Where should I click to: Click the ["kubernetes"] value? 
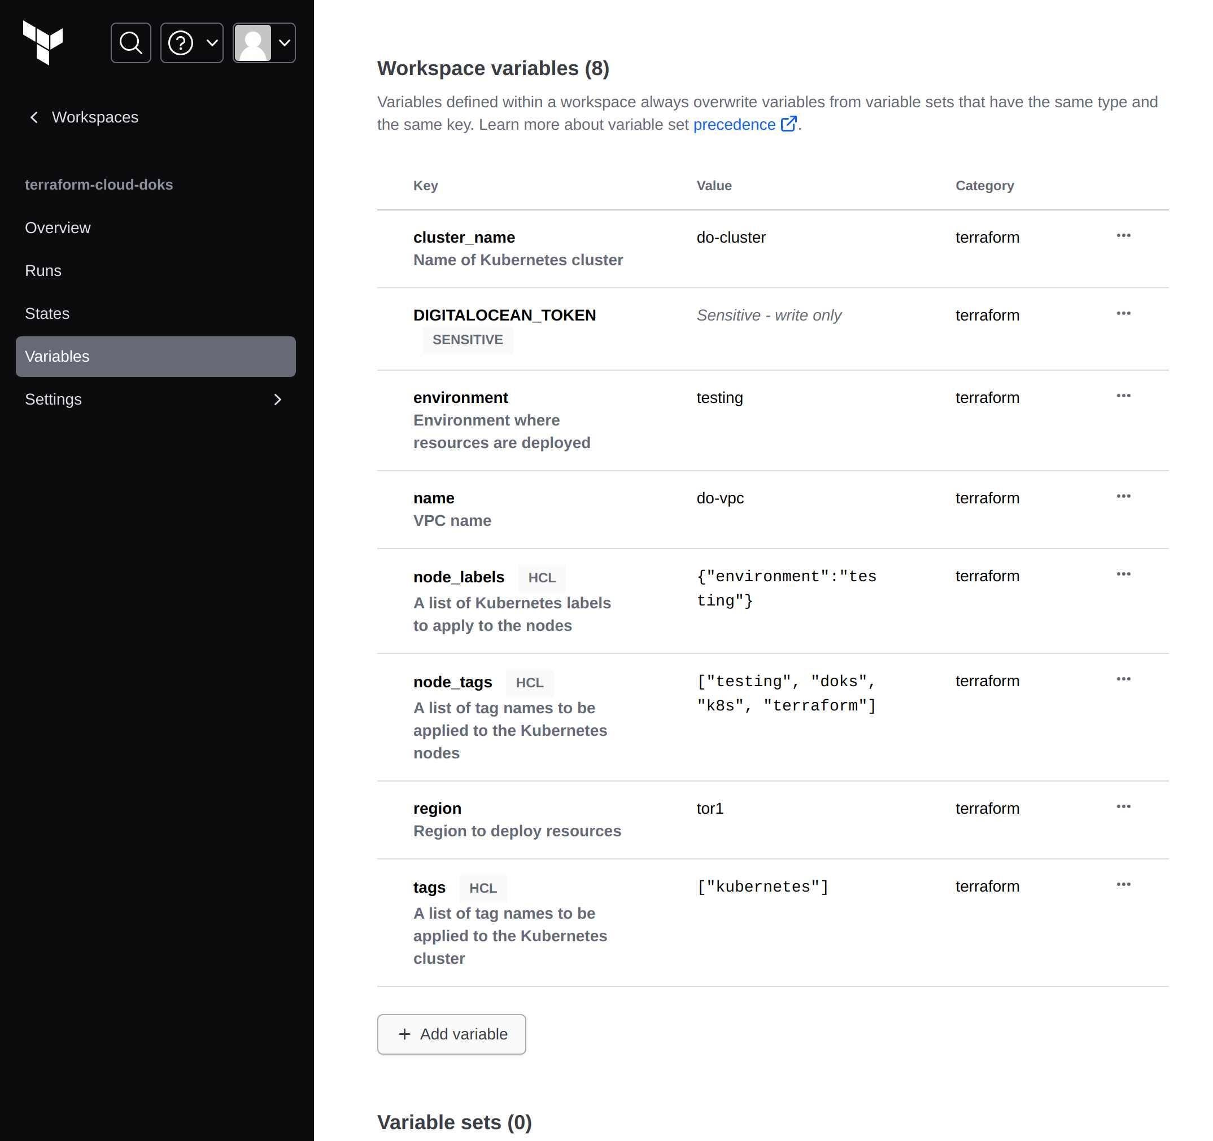(763, 887)
